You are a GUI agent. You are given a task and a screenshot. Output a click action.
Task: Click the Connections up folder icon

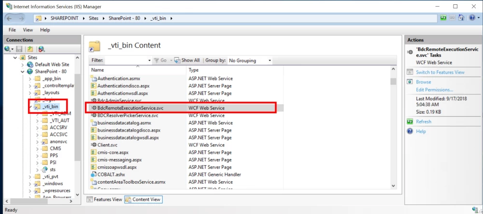pos(30,49)
